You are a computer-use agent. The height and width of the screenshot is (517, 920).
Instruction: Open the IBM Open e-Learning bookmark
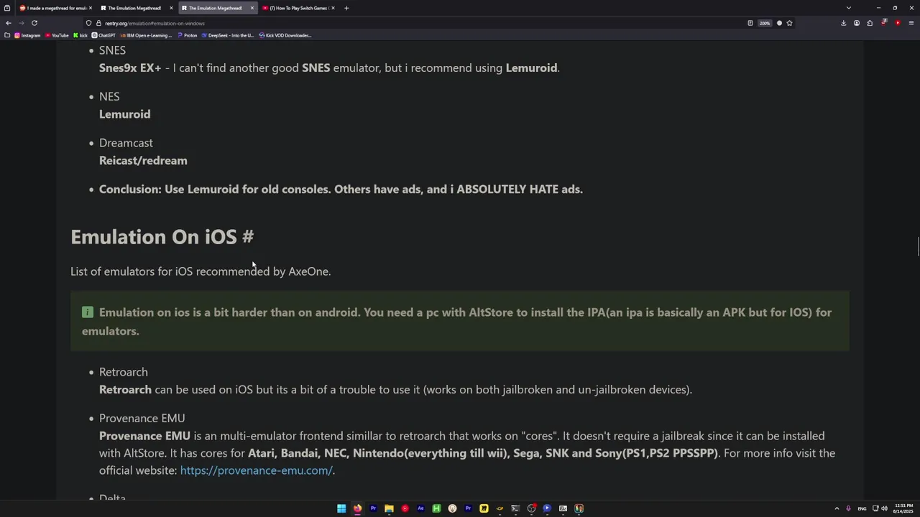146,35
